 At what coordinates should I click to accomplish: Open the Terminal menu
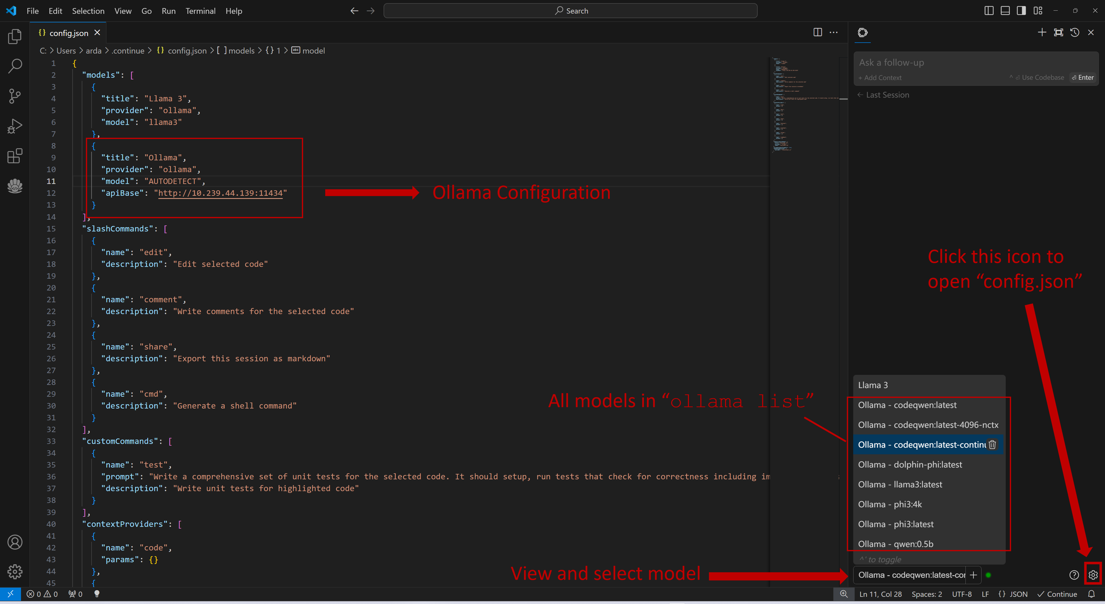coord(200,11)
